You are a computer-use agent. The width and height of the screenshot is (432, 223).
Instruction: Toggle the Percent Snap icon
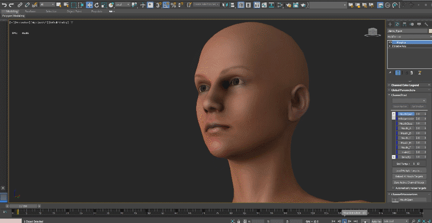pyautogui.click(x=173, y=5)
